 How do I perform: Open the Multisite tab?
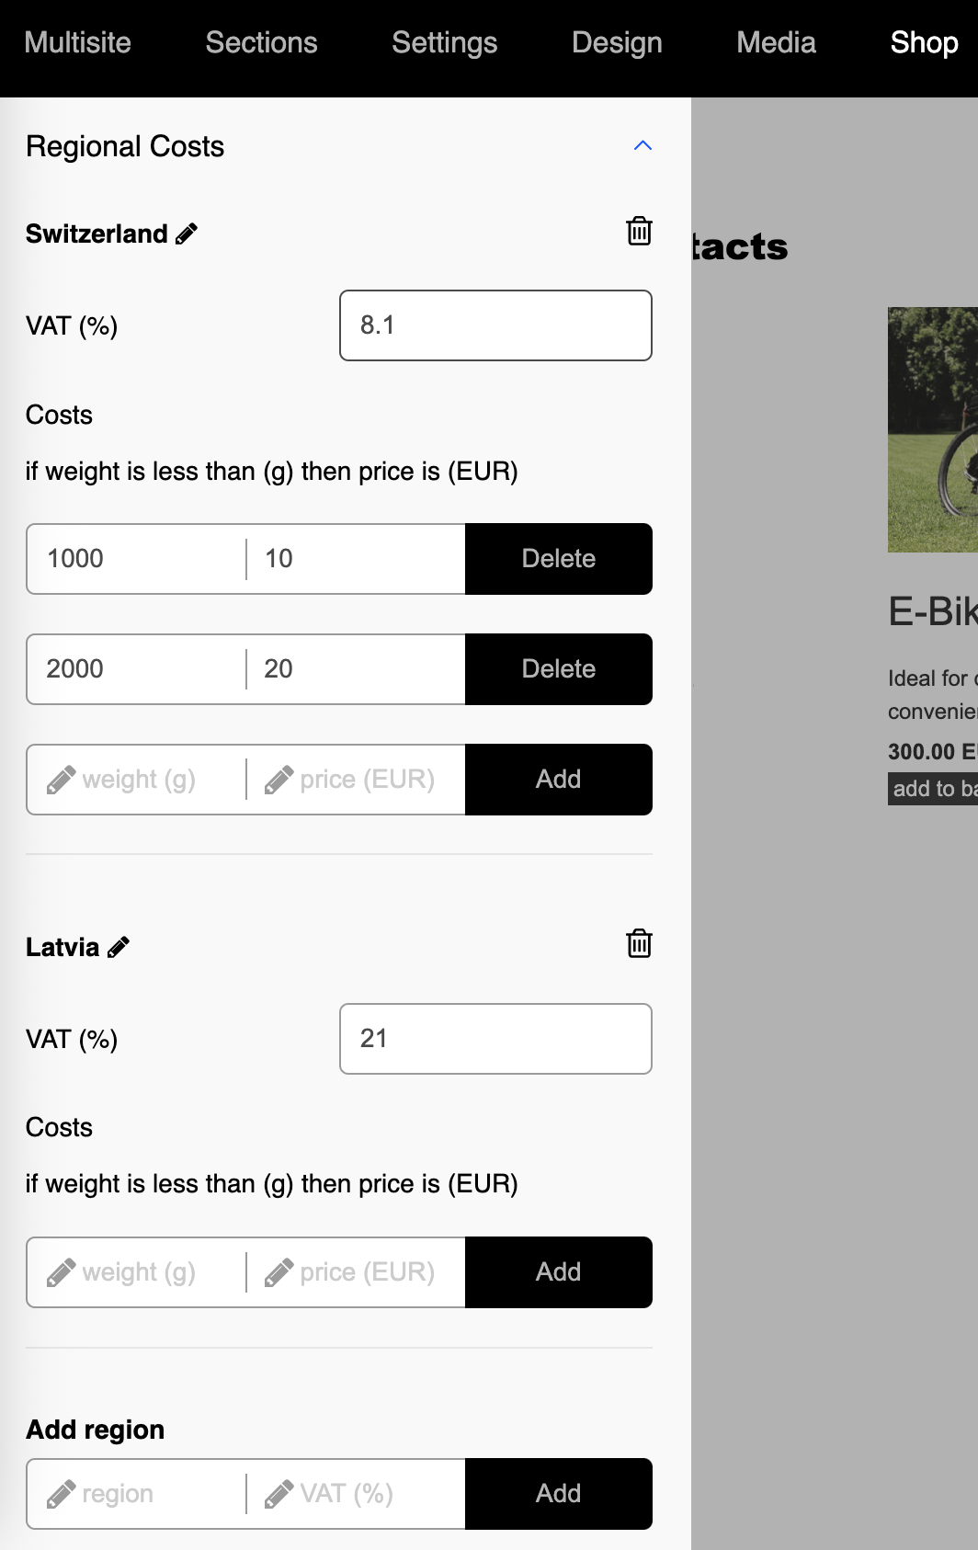tap(77, 42)
